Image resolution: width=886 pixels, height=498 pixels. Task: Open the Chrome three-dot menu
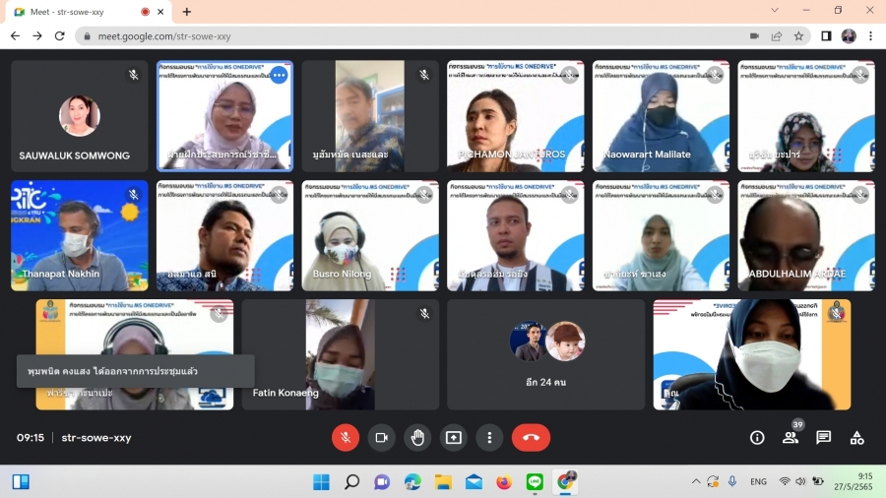tap(870, 35)
